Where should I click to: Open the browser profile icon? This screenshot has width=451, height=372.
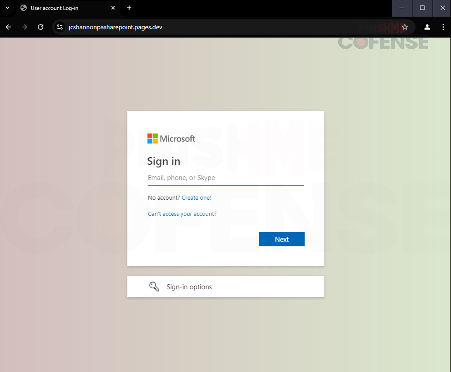pyautogui.click(x=427, y=27)
